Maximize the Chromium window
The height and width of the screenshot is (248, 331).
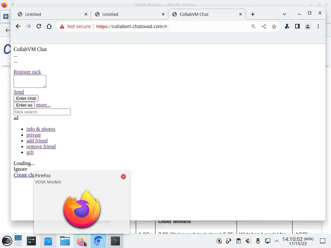coord(310,13)
